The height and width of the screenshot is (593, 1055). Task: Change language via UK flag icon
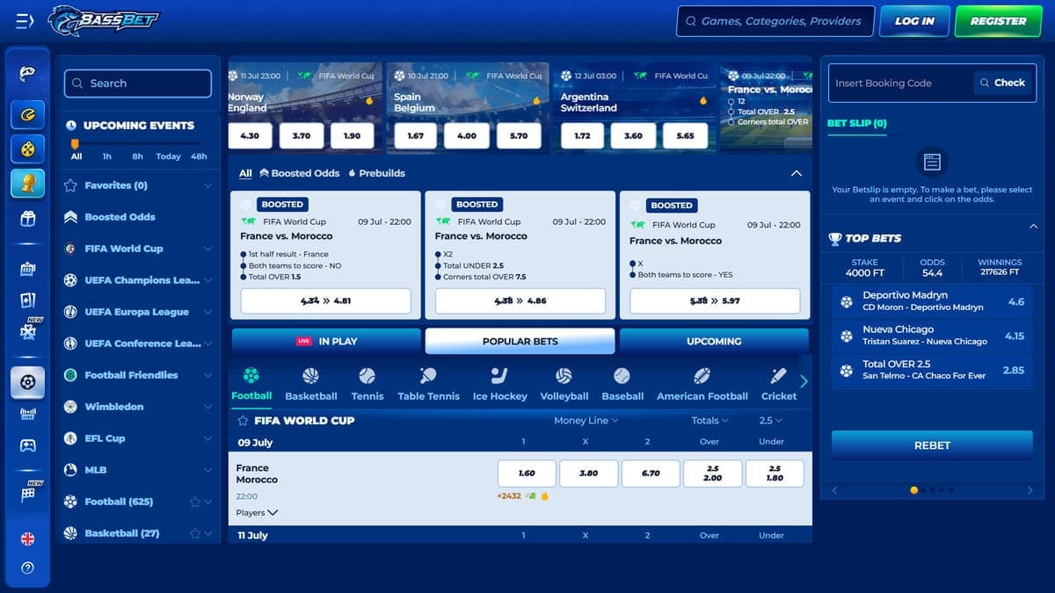point(27,539)
